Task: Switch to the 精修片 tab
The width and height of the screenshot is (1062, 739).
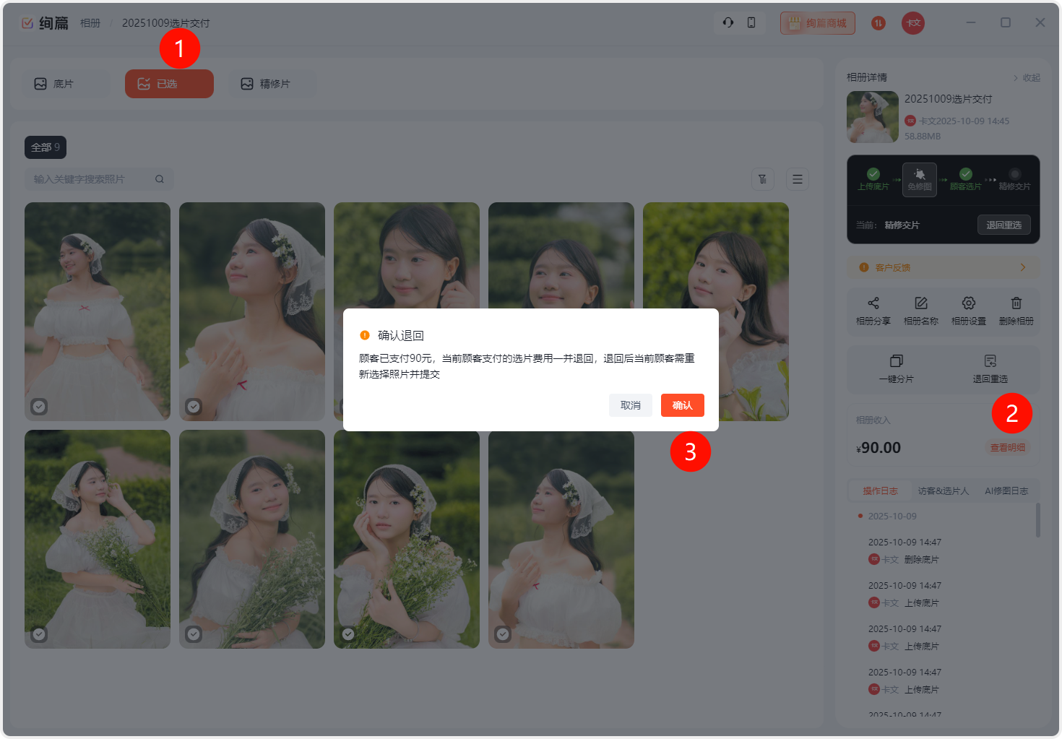Action: click(x=272, y=84)
